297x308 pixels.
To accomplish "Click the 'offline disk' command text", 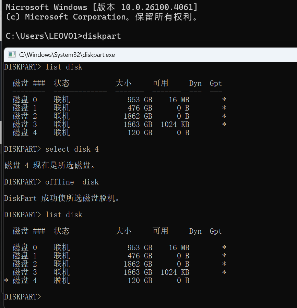I will [x=72, y=182].
